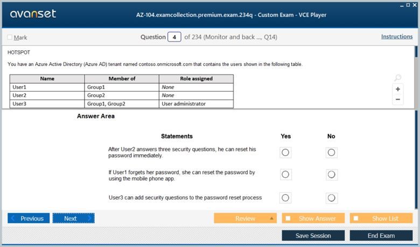420x247 pixels.
Task: Toggle the Mark checkbox
Action: 10,37
